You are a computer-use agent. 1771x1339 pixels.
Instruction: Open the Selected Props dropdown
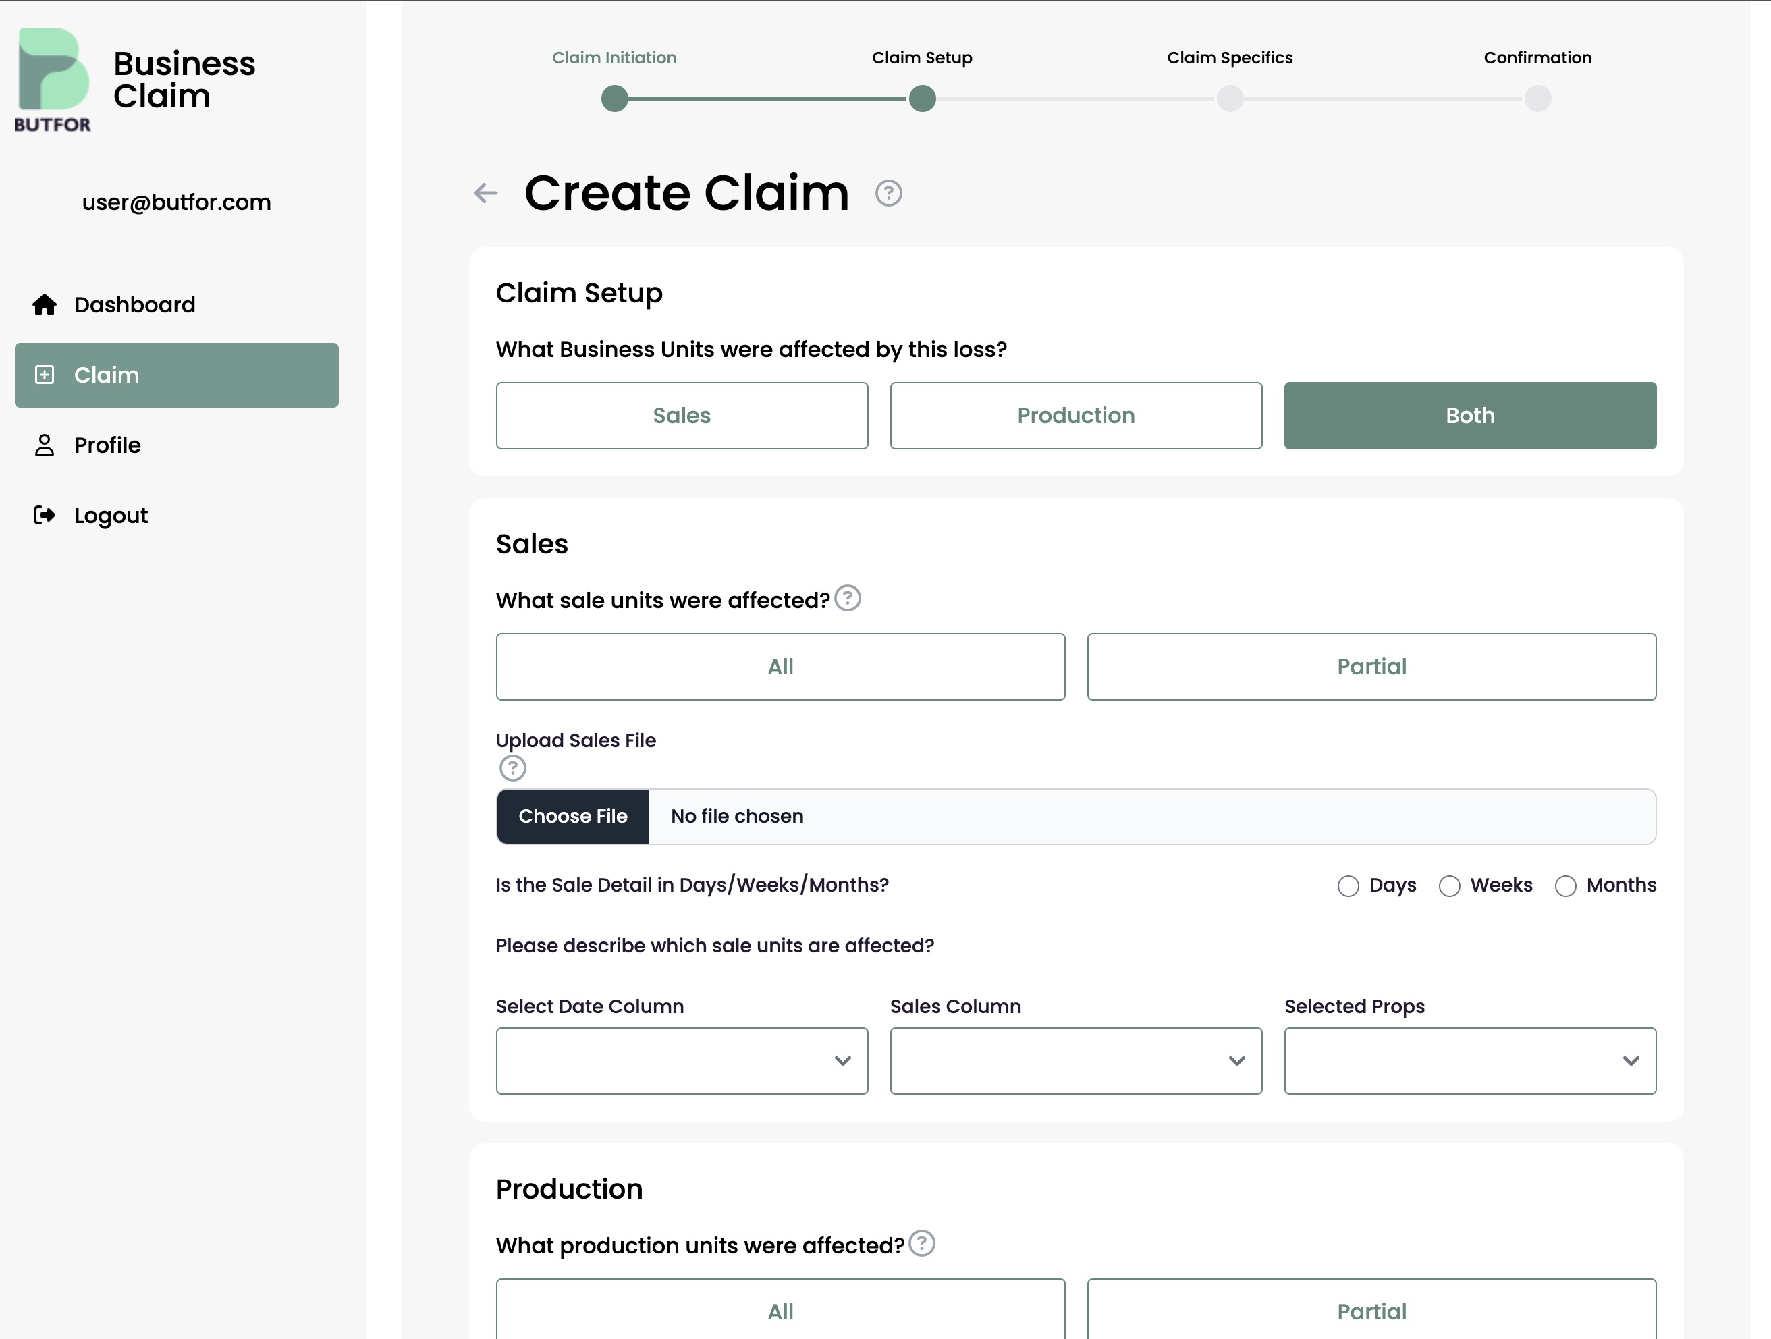tap(1469, 1060)
